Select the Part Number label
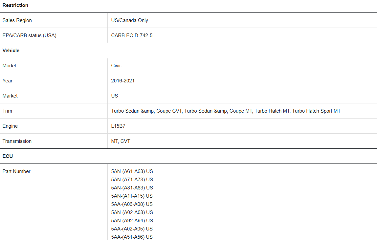 click(x=16, y=171)
